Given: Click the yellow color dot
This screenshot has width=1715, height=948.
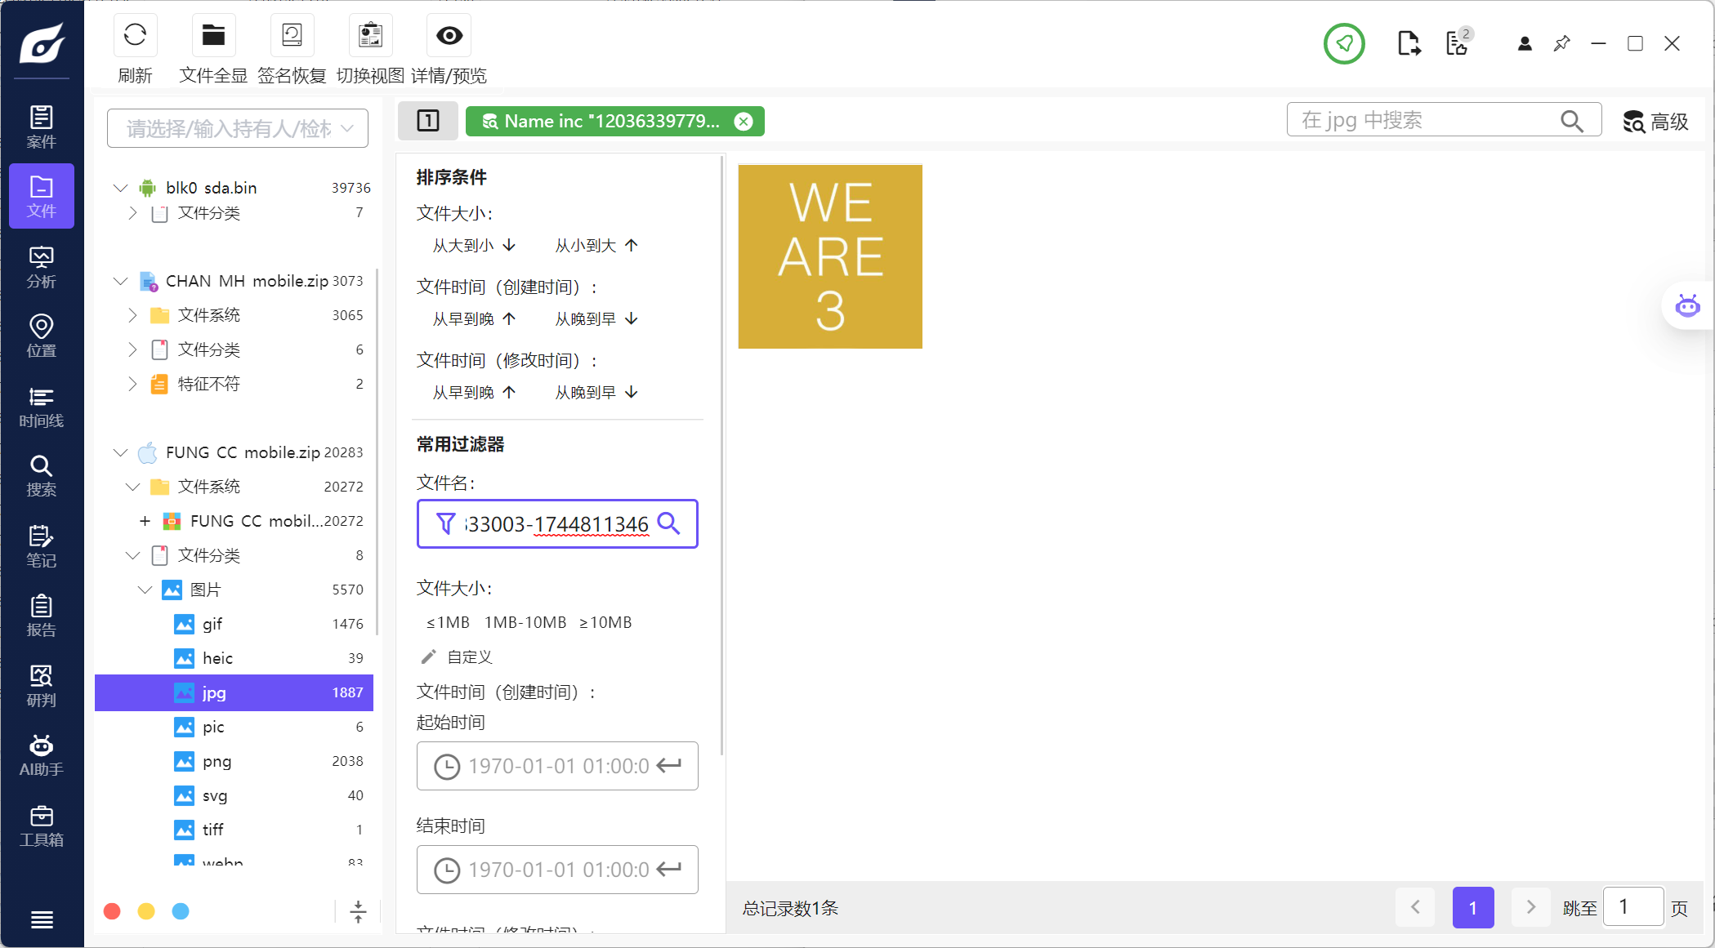Looking at the screenshot, I should (x=146, y=911).
